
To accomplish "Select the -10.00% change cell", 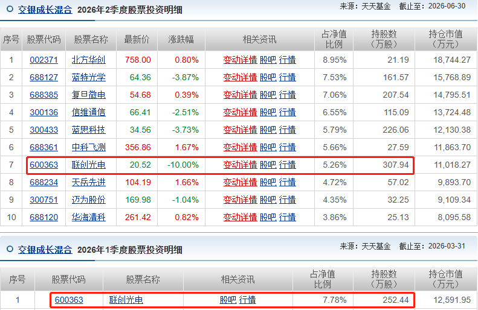I will point(183,165).
